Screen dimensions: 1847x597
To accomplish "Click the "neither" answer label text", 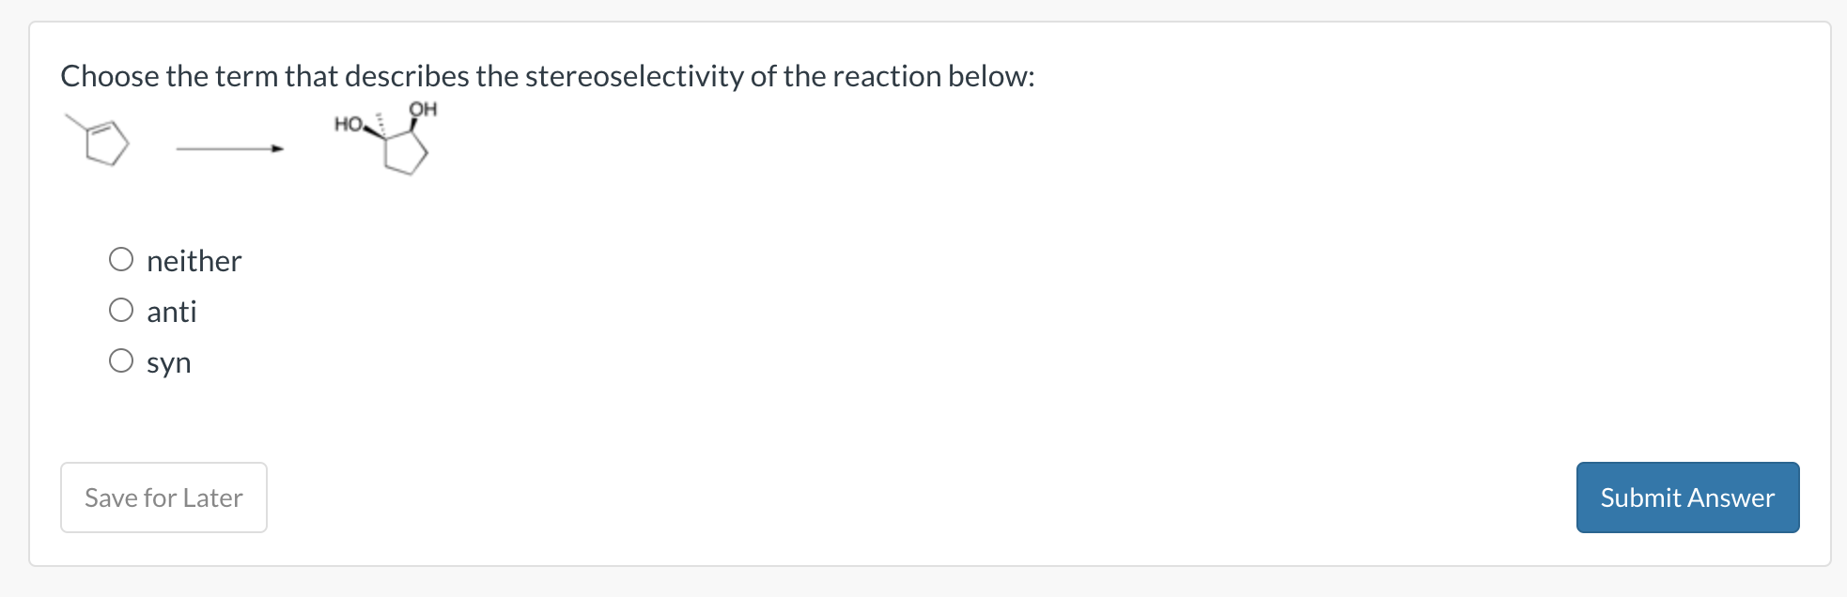I will click(x=193, y=260).
